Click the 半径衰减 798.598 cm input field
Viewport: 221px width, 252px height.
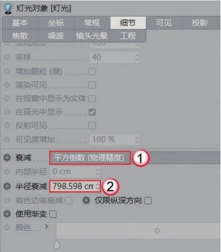tap(75, 186)
